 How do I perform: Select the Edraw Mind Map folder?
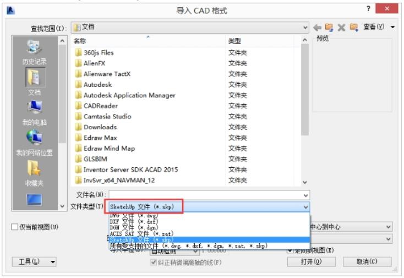pos(105,149)
